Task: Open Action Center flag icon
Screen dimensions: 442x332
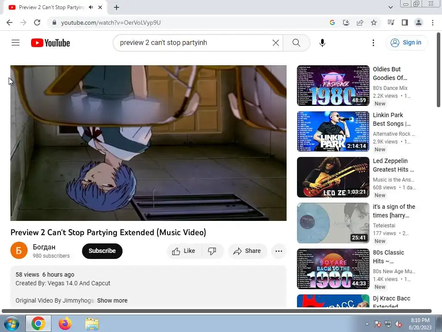Action: (x=377, y=324)
